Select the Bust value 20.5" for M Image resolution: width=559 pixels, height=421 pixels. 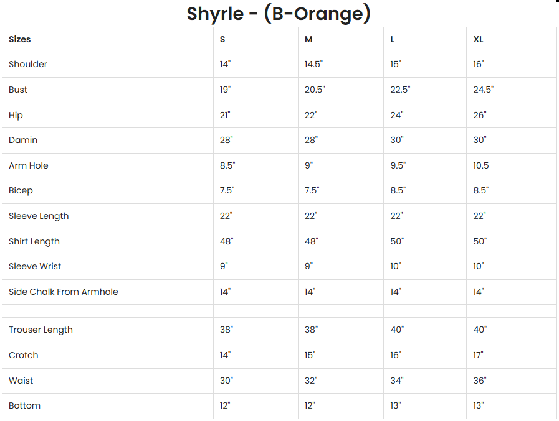pos(315,90)
